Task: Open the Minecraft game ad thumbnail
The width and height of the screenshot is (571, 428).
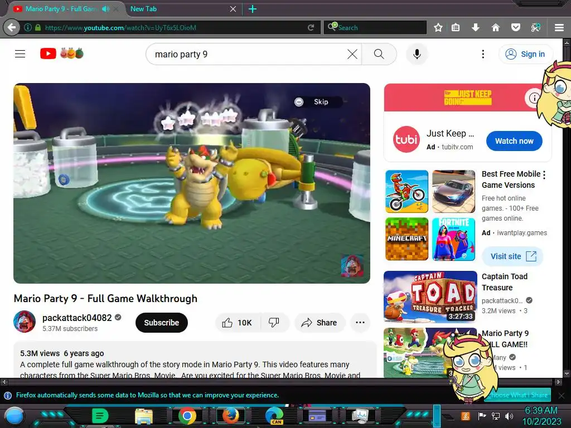Action: [407, 239]
